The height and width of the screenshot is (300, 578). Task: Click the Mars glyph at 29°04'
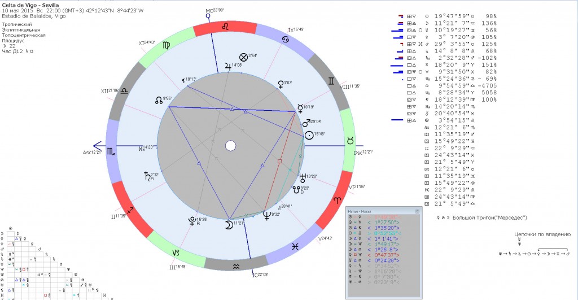pyautogui.click(x=306, y=122)
